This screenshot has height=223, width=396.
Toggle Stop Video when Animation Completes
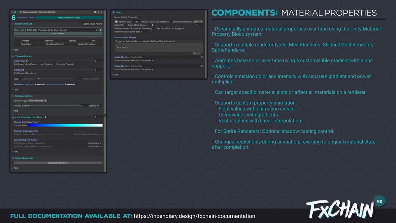tap(152, 69)
